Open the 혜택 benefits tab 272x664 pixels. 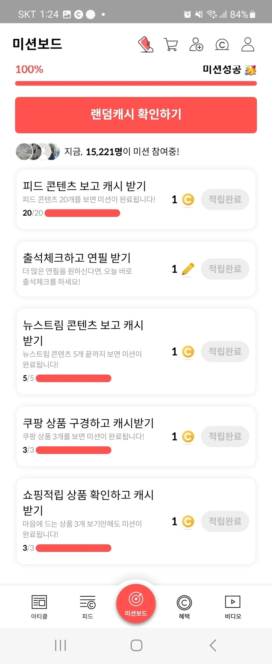(x=184, y=607)
